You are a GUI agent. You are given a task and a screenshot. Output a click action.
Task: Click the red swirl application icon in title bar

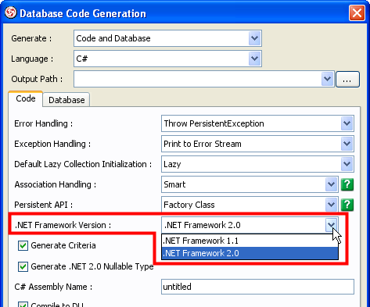[11, 12]
